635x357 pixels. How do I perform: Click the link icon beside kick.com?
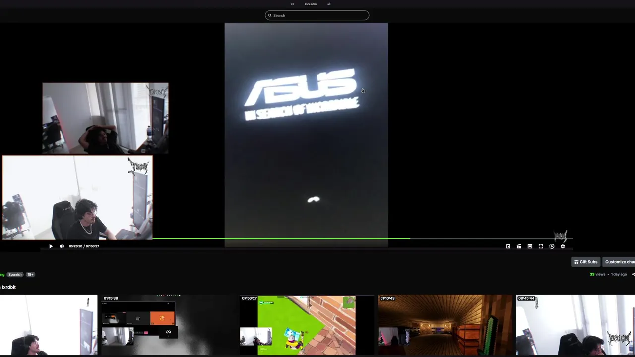click(x=292, y=4)
